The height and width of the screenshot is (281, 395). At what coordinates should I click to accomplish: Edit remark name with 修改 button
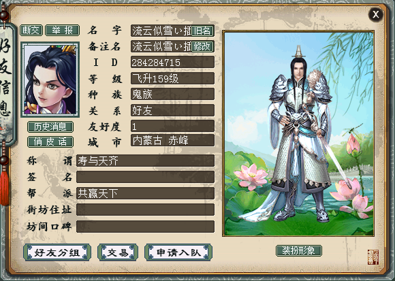pos(202,46)
